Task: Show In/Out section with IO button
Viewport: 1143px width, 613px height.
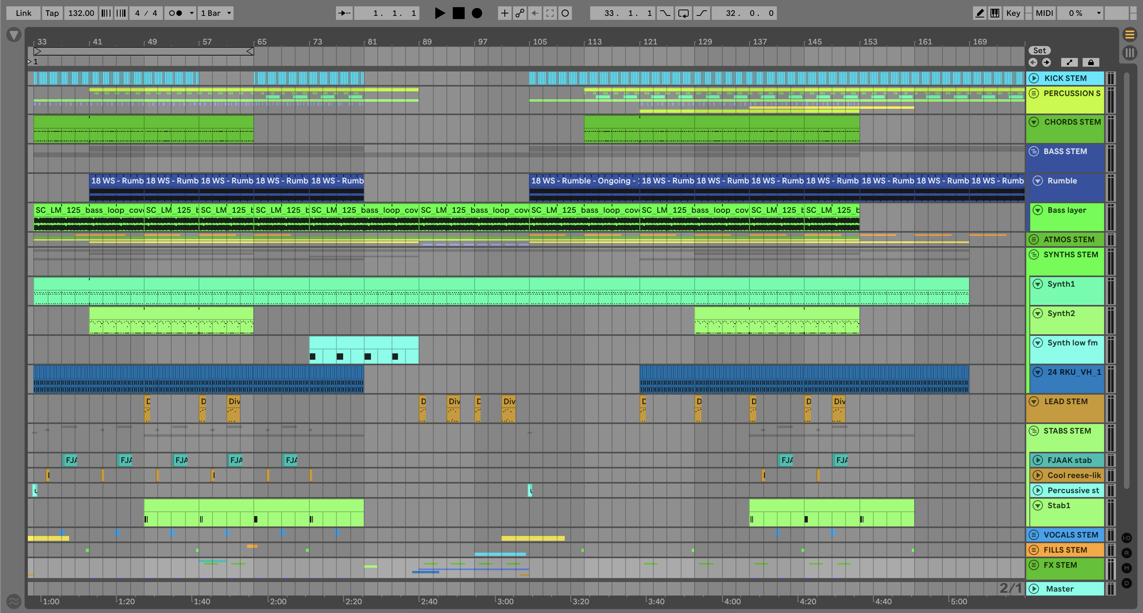Action: point(1127,538)
